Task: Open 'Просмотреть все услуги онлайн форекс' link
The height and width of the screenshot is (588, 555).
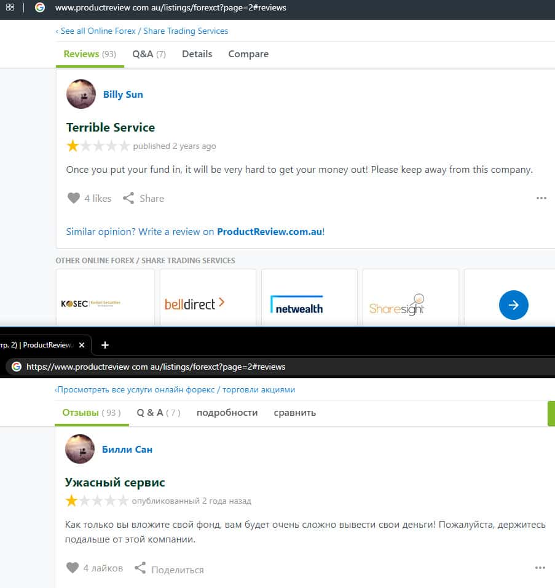Action: (x=175, y=389)
